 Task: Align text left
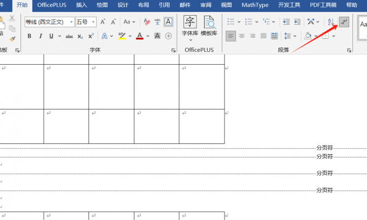231,36
